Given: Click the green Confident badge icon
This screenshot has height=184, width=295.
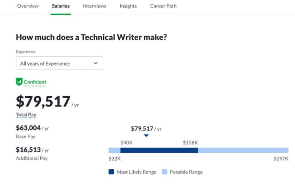Looking at the screenshot, I should [19, 82].
